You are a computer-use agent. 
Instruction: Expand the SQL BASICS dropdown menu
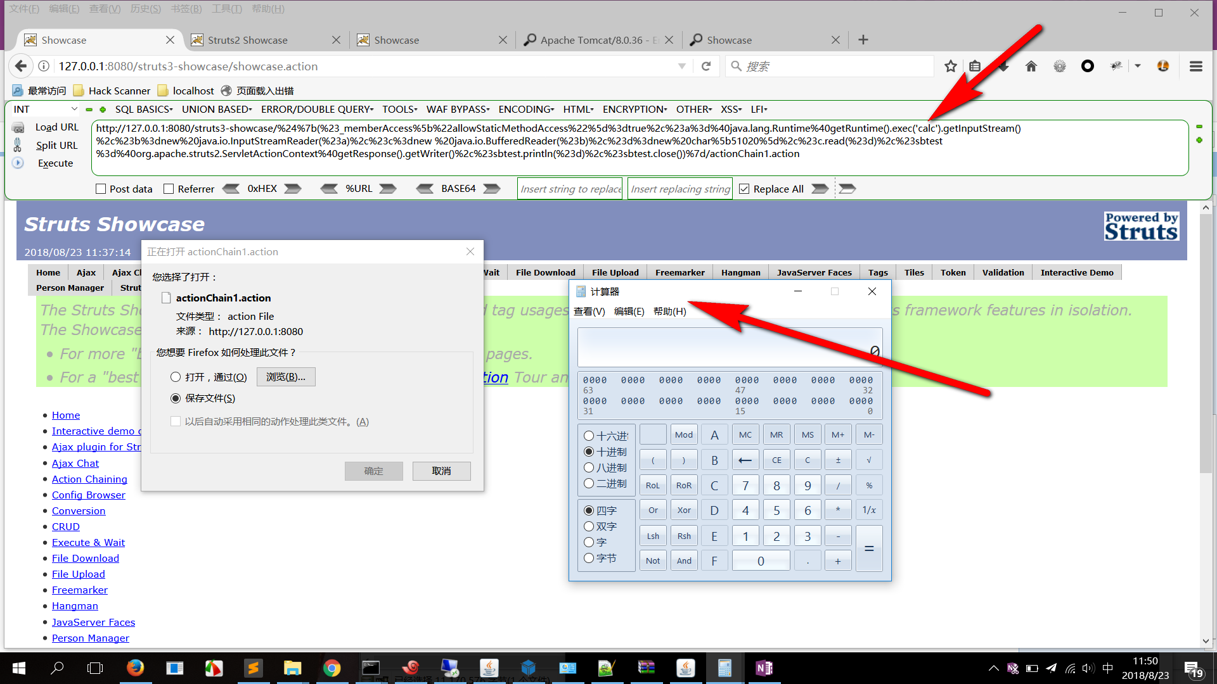143,109
